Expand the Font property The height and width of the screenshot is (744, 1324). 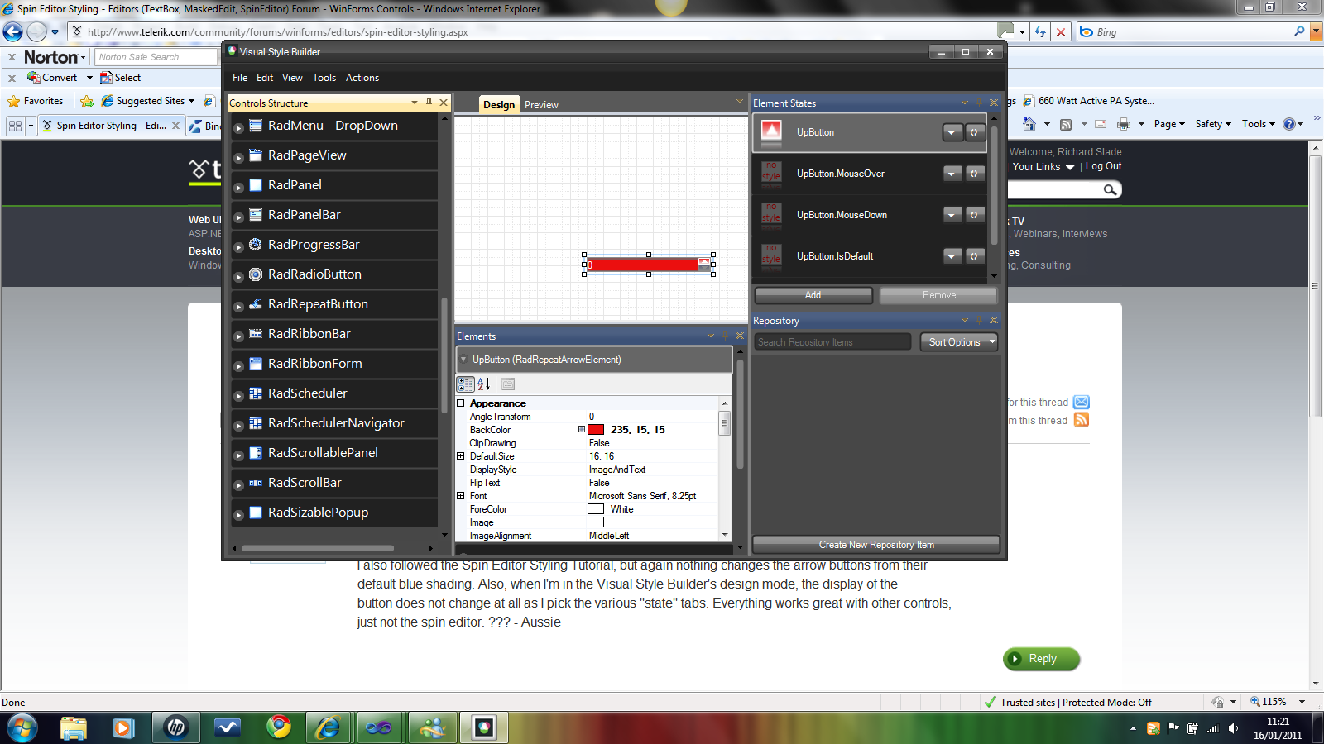coord(461,496)
